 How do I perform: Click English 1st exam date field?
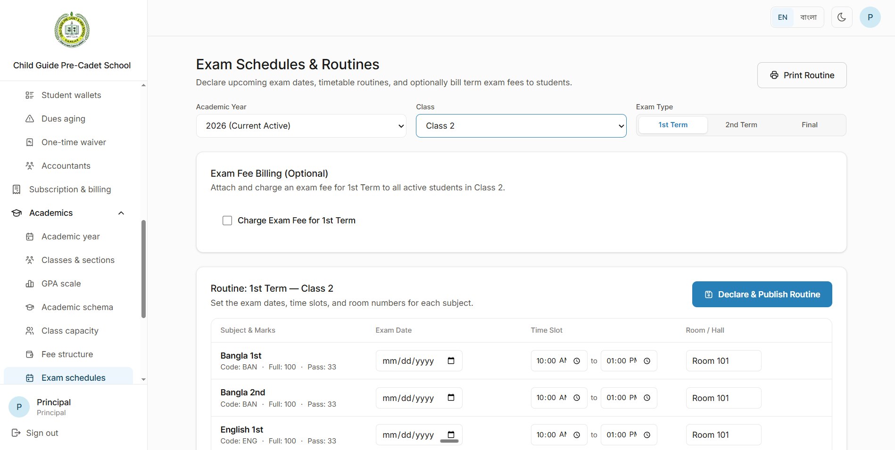click(419, 435)
